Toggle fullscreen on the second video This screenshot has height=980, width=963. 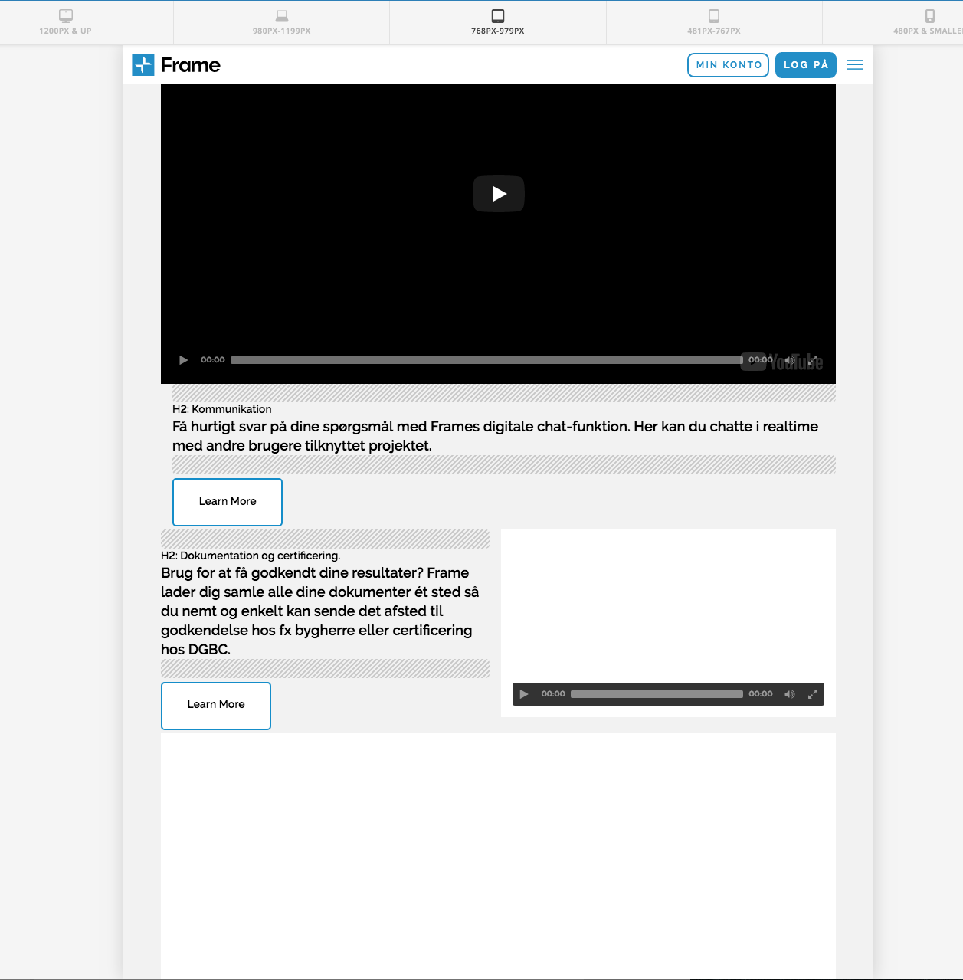(x=813, y=694)
